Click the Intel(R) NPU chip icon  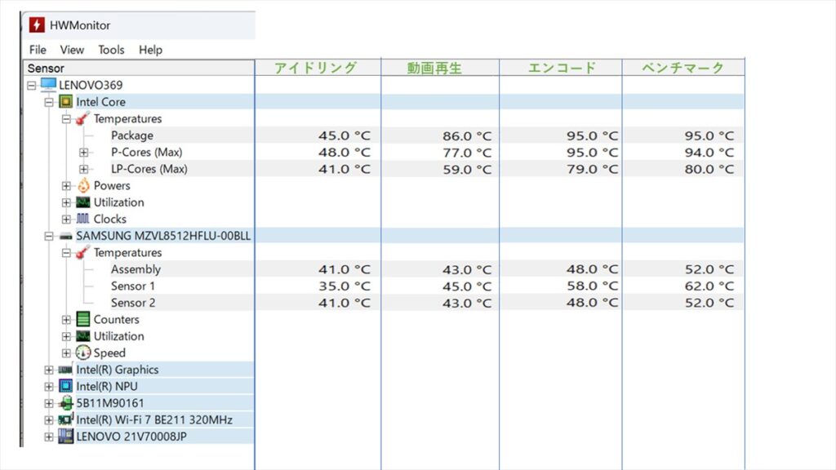click(x=65, y=386)
